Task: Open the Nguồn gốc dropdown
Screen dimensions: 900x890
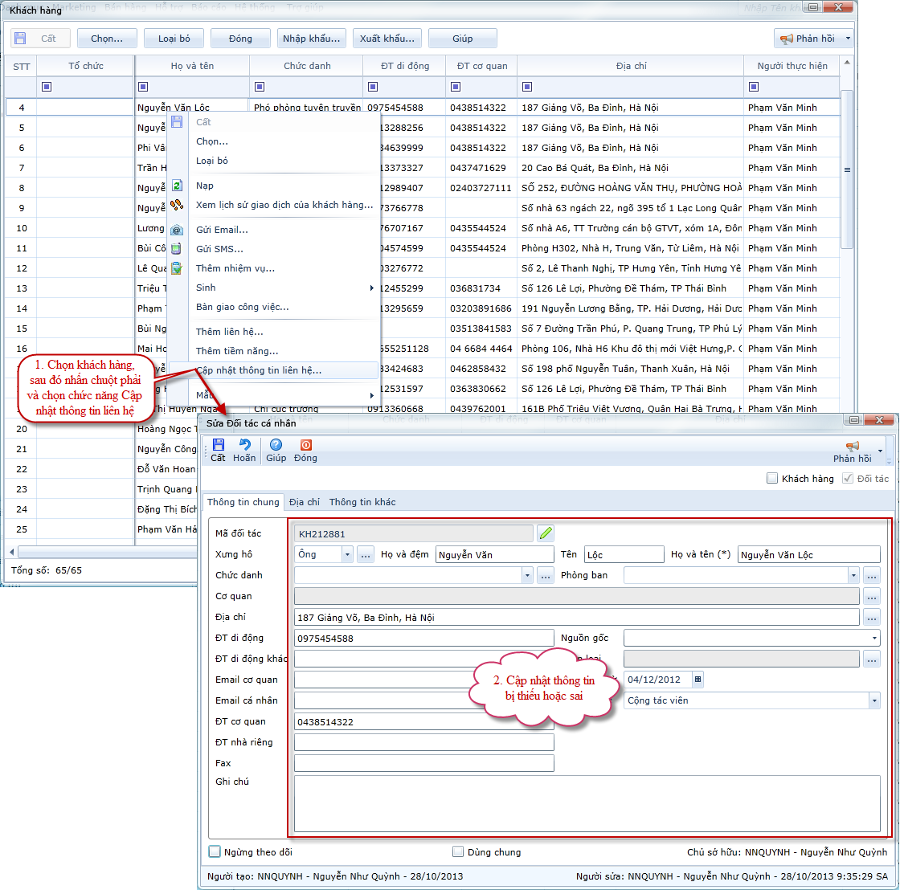Action: pos(873,638)
